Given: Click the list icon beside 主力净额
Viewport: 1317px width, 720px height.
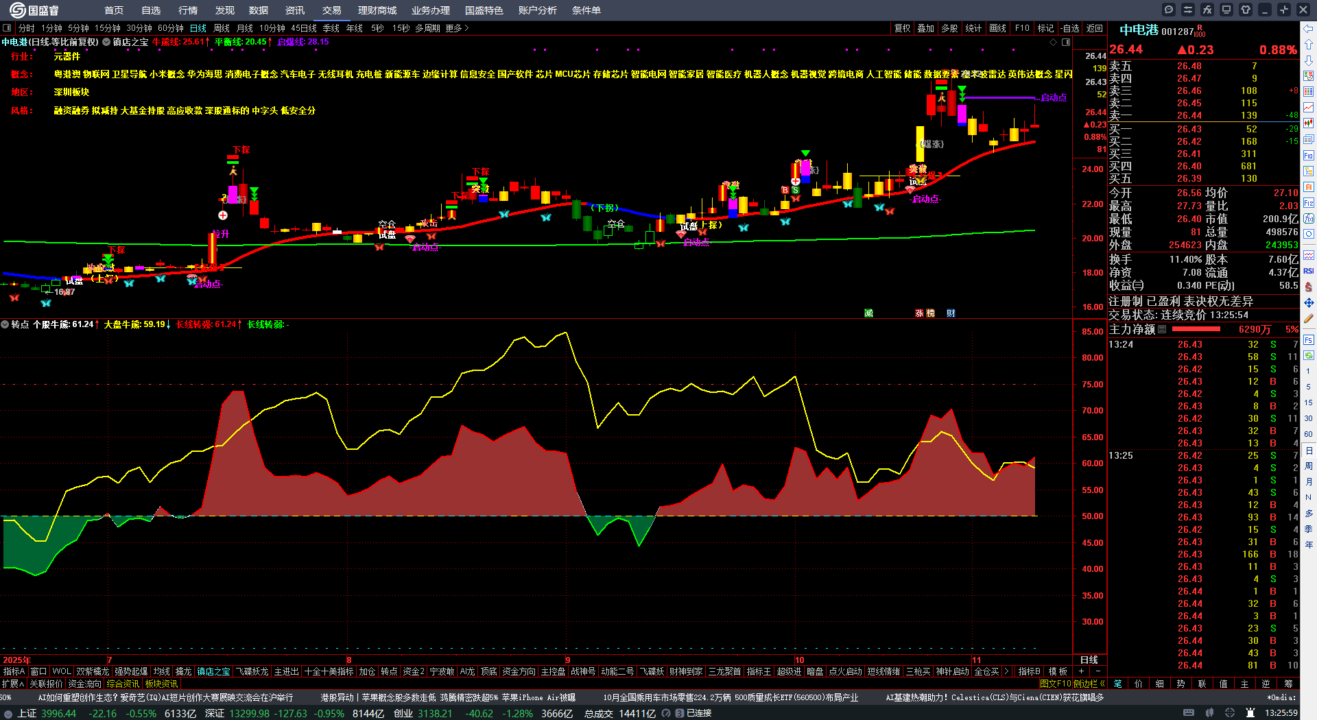Looking at the screenshot, I should pyautogui.click(x=1162, y=329).
